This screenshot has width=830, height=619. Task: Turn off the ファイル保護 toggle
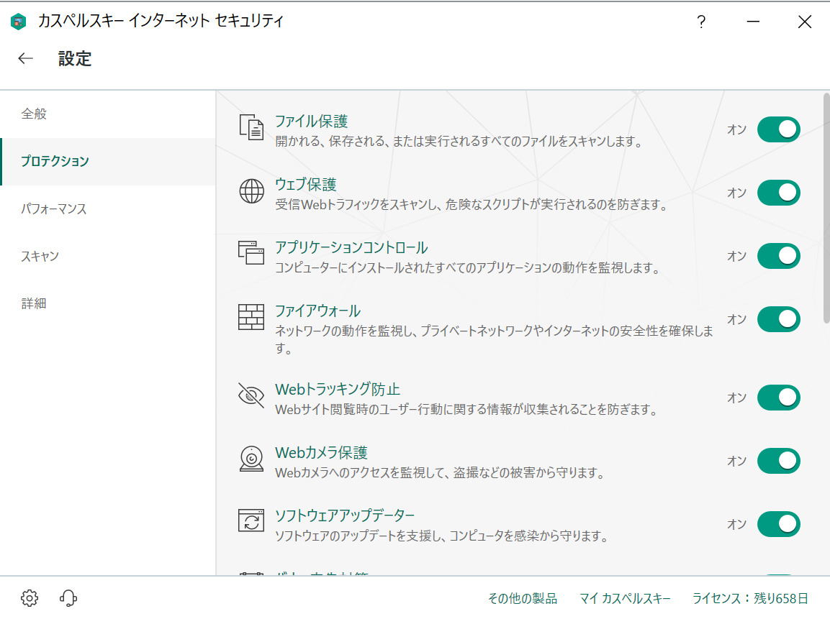click(x=779, y=129)
